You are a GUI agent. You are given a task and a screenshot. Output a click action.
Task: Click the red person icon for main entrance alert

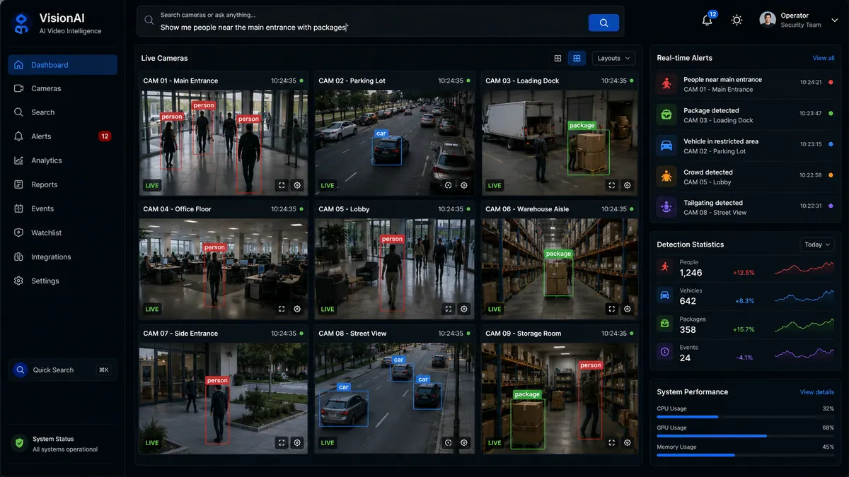click(666, 84)
